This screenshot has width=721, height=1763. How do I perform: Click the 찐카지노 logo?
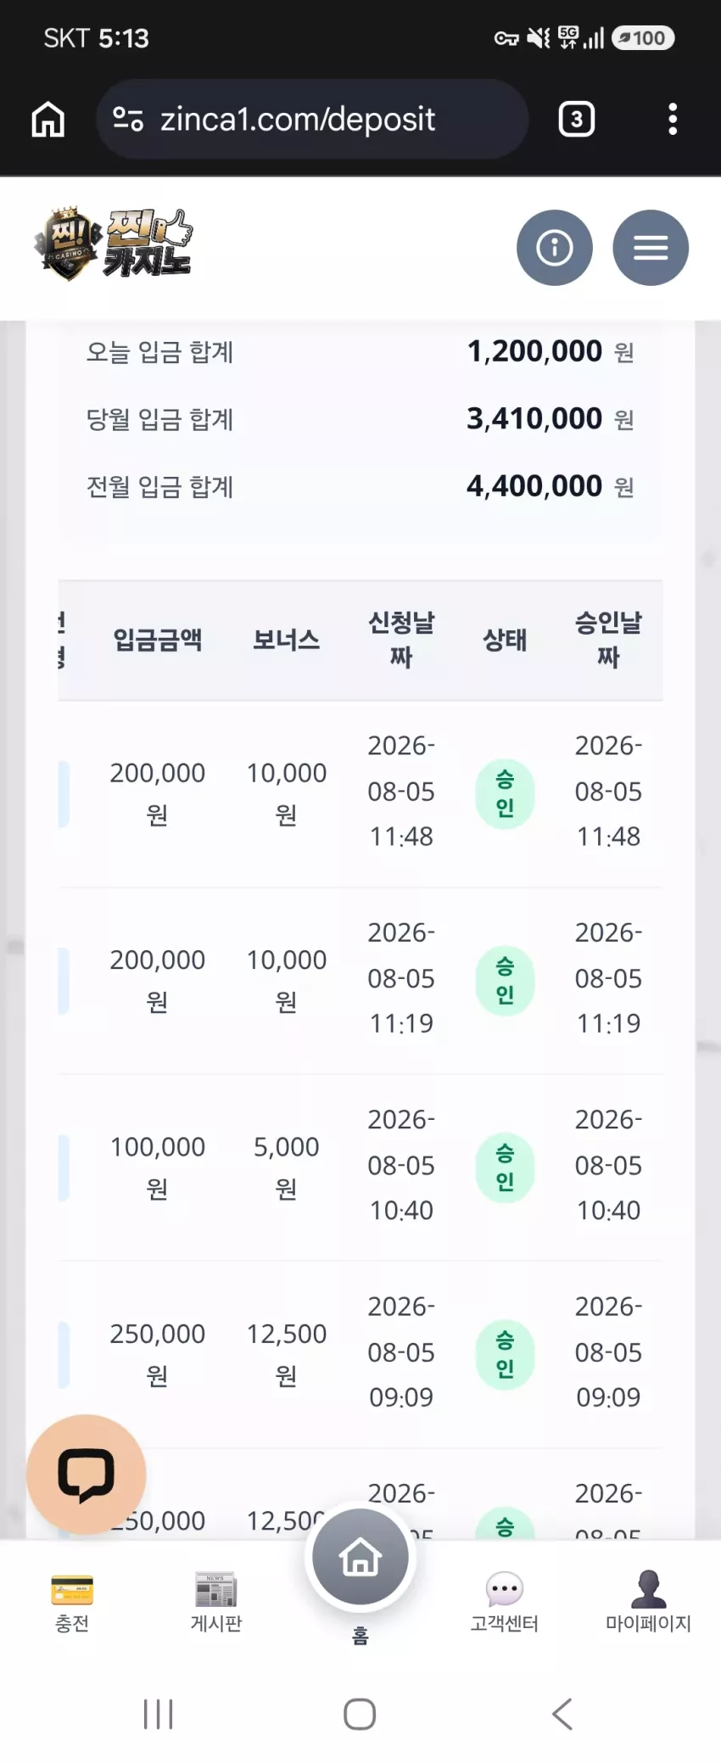[x=114, y=243]
